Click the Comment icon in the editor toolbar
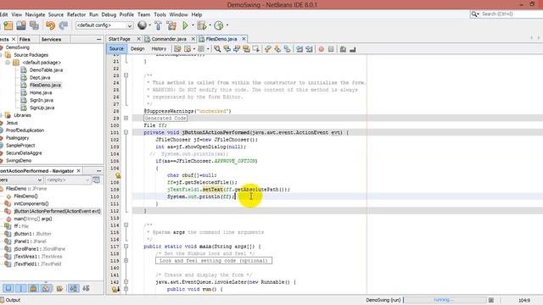The height and width of the screenshot is (305, 543). click(x=343, y=49)
